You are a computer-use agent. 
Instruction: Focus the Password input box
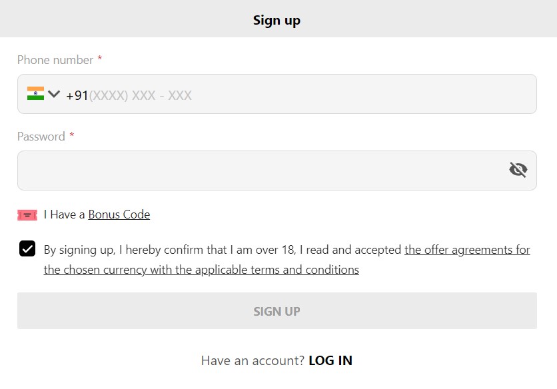pos(277,171)
